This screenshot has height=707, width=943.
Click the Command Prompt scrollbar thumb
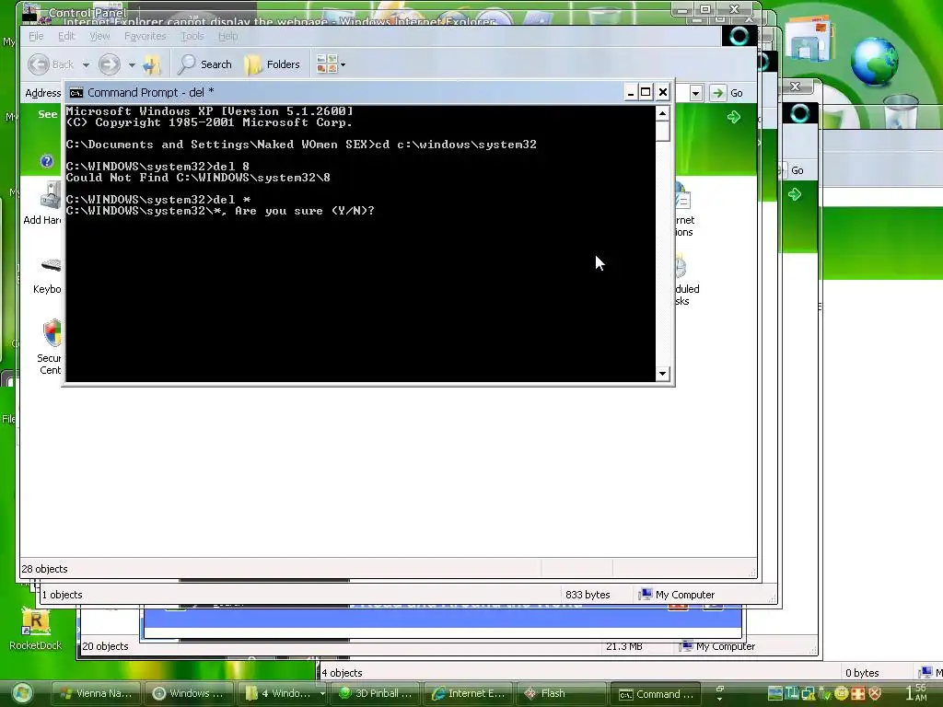pyautogui.click(x=662, y=131)
